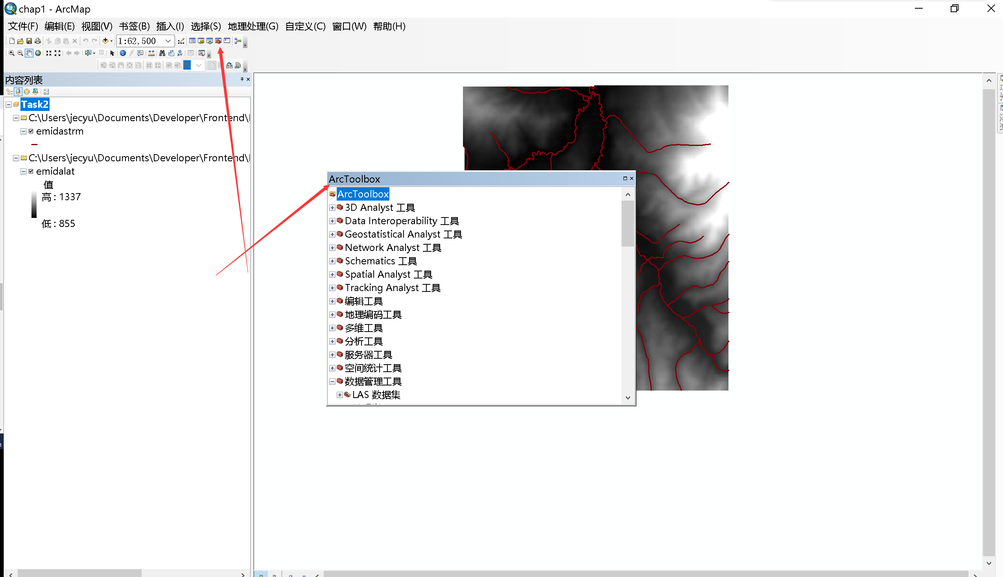This screenshot has height=577, width=1003.
Task: Select the Geostatistical Analyst 工具 item
Action: tap(404, 234)
